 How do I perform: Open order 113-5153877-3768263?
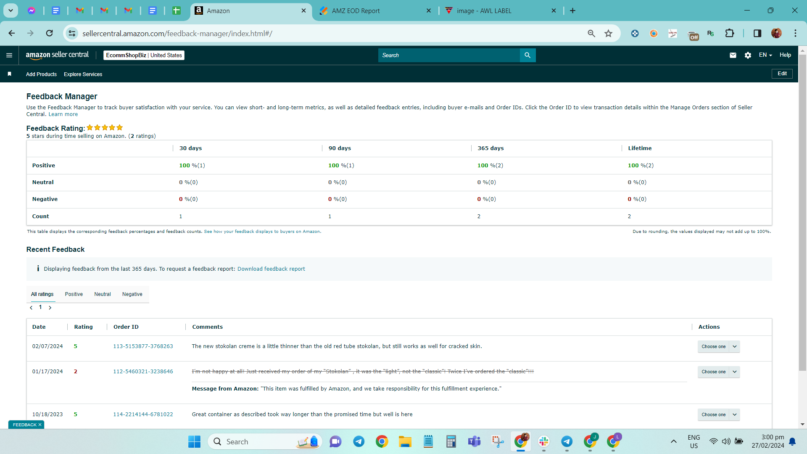pyautogui.click(x=143, y=346)
